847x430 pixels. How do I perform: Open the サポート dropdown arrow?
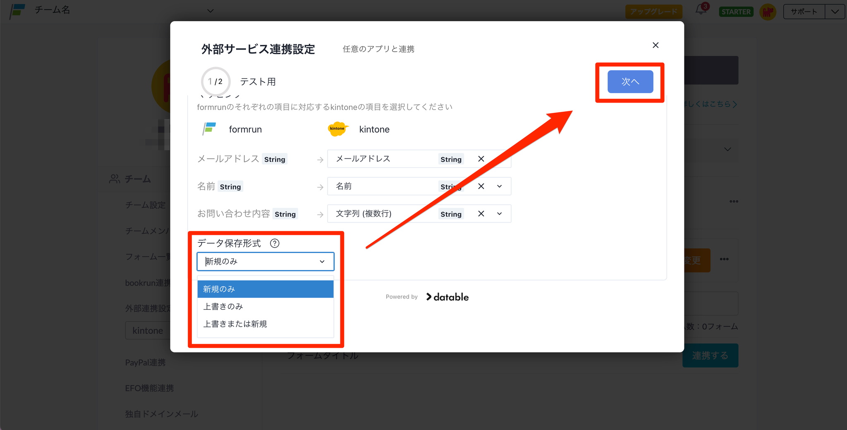click(x=835, y=12)
